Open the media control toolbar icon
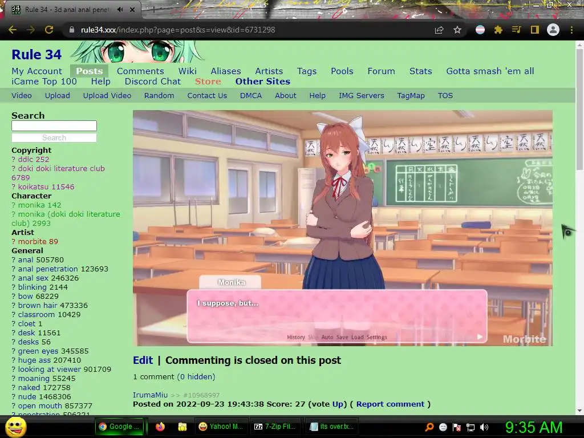 coord(516,30)
